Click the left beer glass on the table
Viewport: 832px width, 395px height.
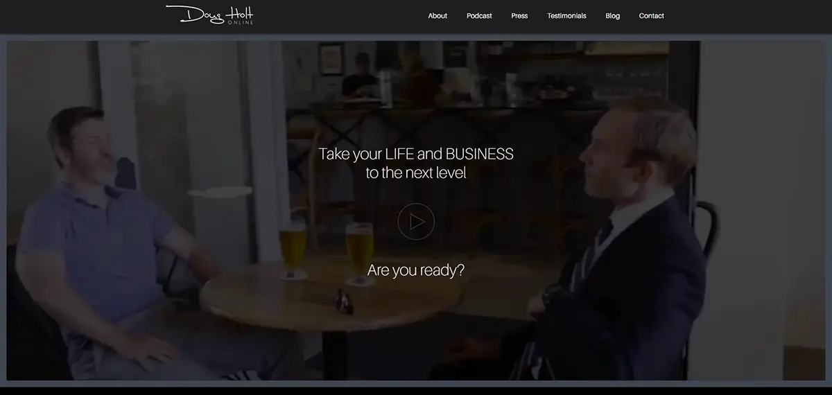293,249
